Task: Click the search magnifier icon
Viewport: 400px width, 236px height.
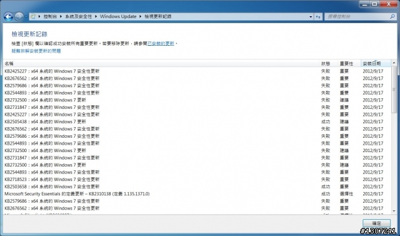Action: point(392,17)
